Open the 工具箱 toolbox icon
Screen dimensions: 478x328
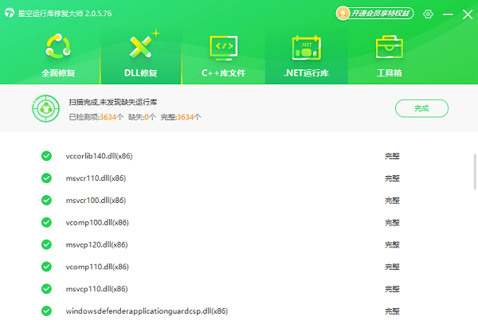click(x=390, y=47)
